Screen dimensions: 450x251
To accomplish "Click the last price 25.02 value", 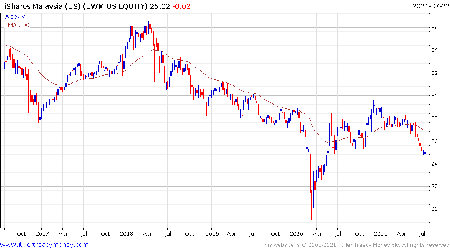I will [160, 6].
